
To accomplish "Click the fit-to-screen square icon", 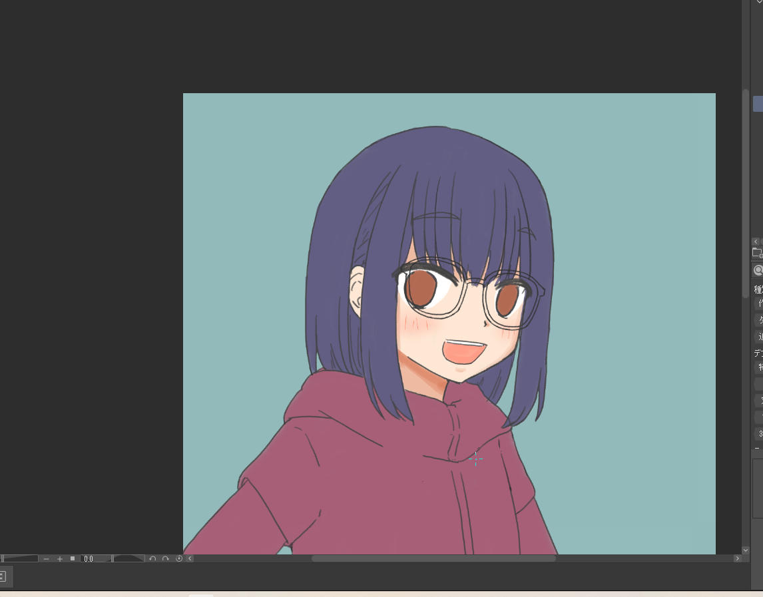I will tap(73, 559).
